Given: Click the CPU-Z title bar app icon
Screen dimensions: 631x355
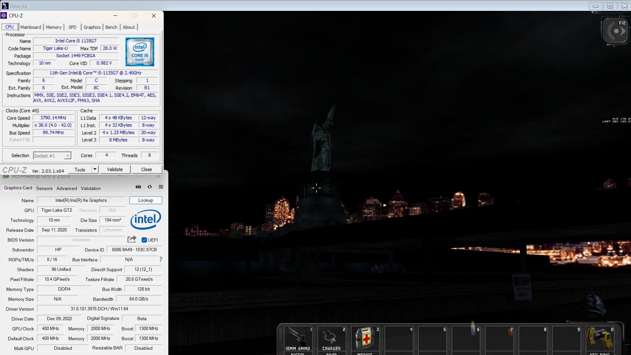Looking at the screenshot, I should click(4, 15).
